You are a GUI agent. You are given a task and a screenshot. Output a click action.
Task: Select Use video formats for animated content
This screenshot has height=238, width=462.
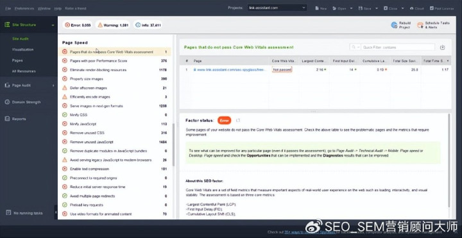point(115,214)
